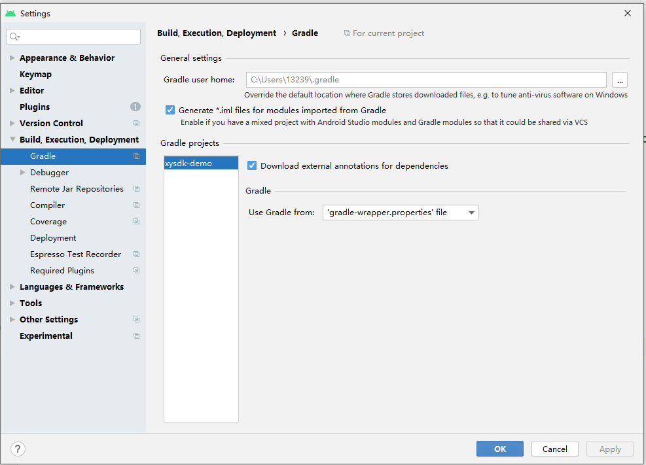Click the Apply button
This screenshot has width=646, height=465.
pyautogui.click(x=609, y=449)
